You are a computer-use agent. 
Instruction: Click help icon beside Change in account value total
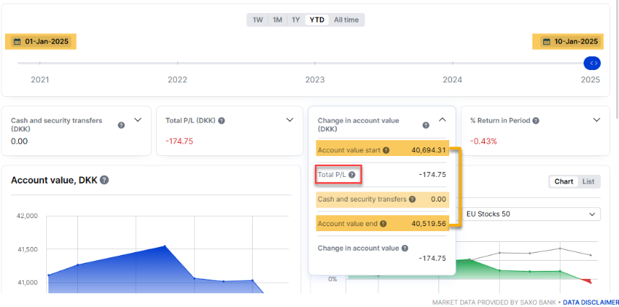pos(405,248)
